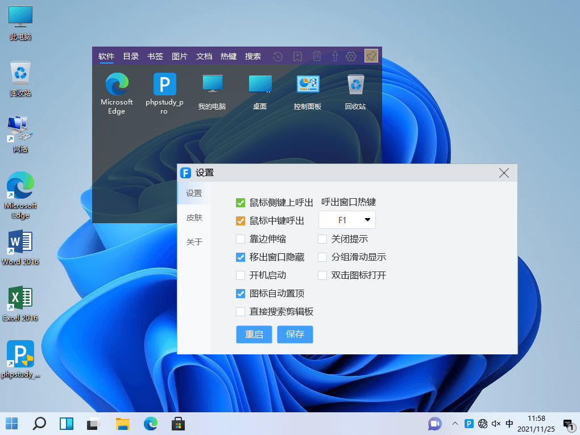
Task: Click the history clock icon in launcher toolbar
Action: point(278,56)
